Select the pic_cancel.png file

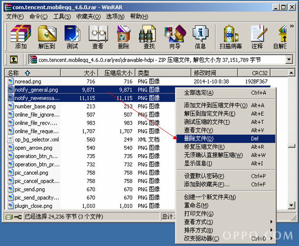(x=31, y=172)
